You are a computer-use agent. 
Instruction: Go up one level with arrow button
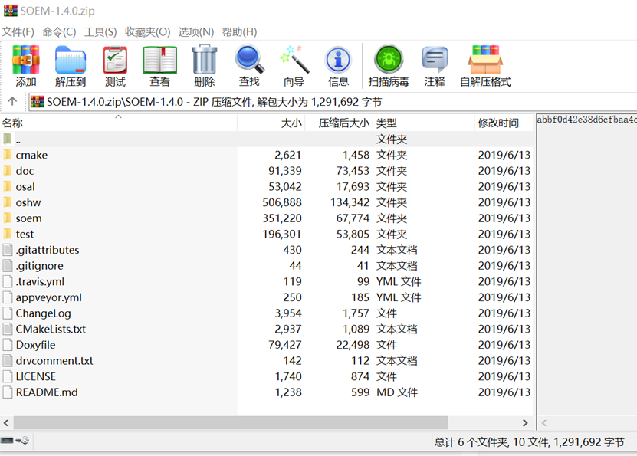tap(12, 101)
